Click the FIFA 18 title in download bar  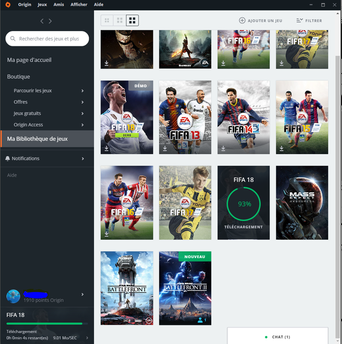click(15, 315)
